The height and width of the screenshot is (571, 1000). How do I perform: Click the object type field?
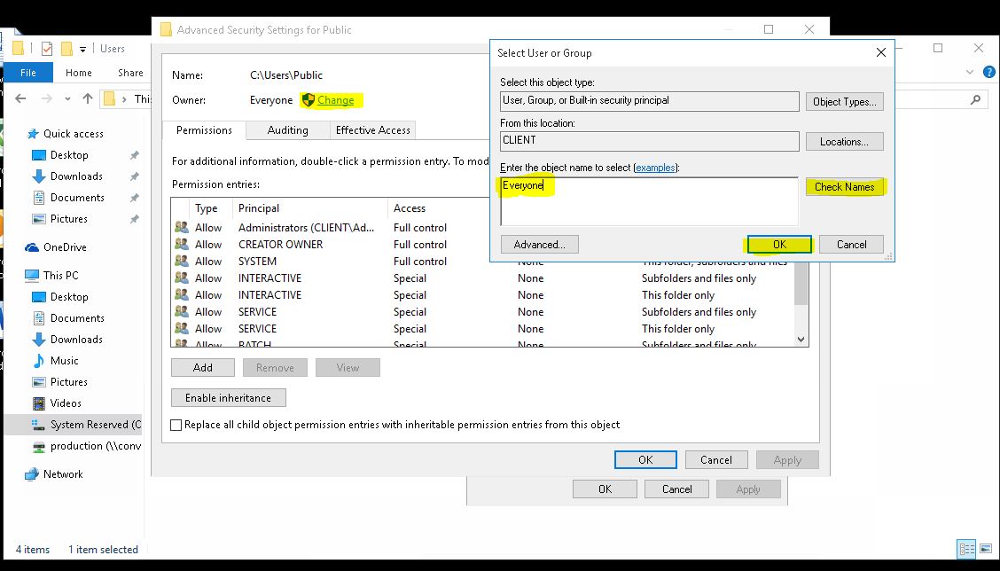coord(649,101)
